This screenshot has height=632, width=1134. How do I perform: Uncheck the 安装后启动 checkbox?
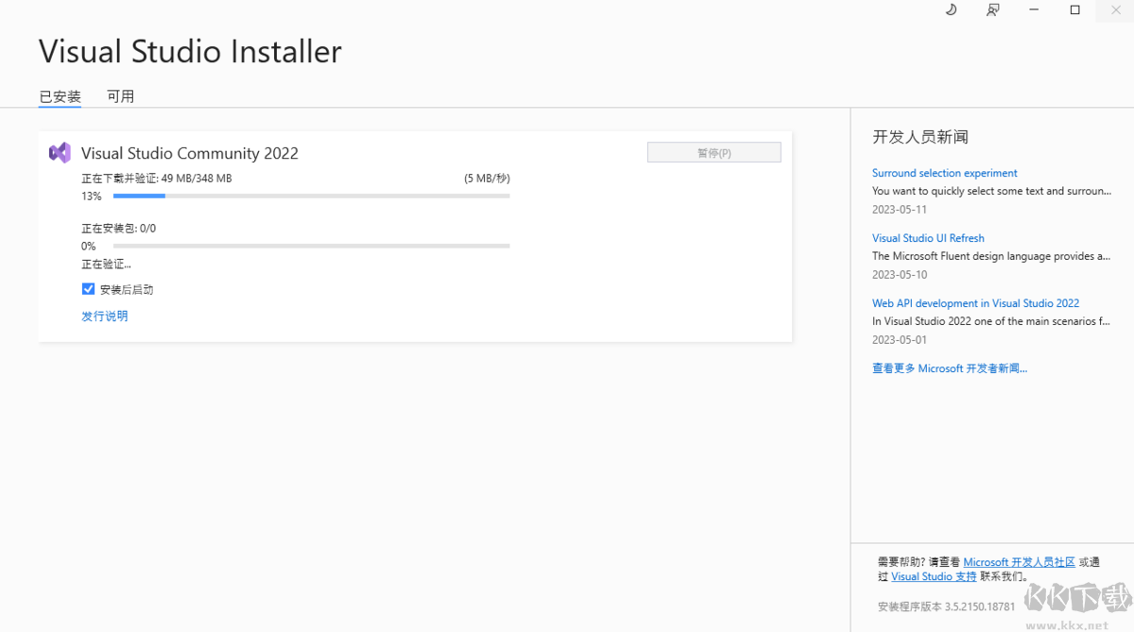[88, 289]
